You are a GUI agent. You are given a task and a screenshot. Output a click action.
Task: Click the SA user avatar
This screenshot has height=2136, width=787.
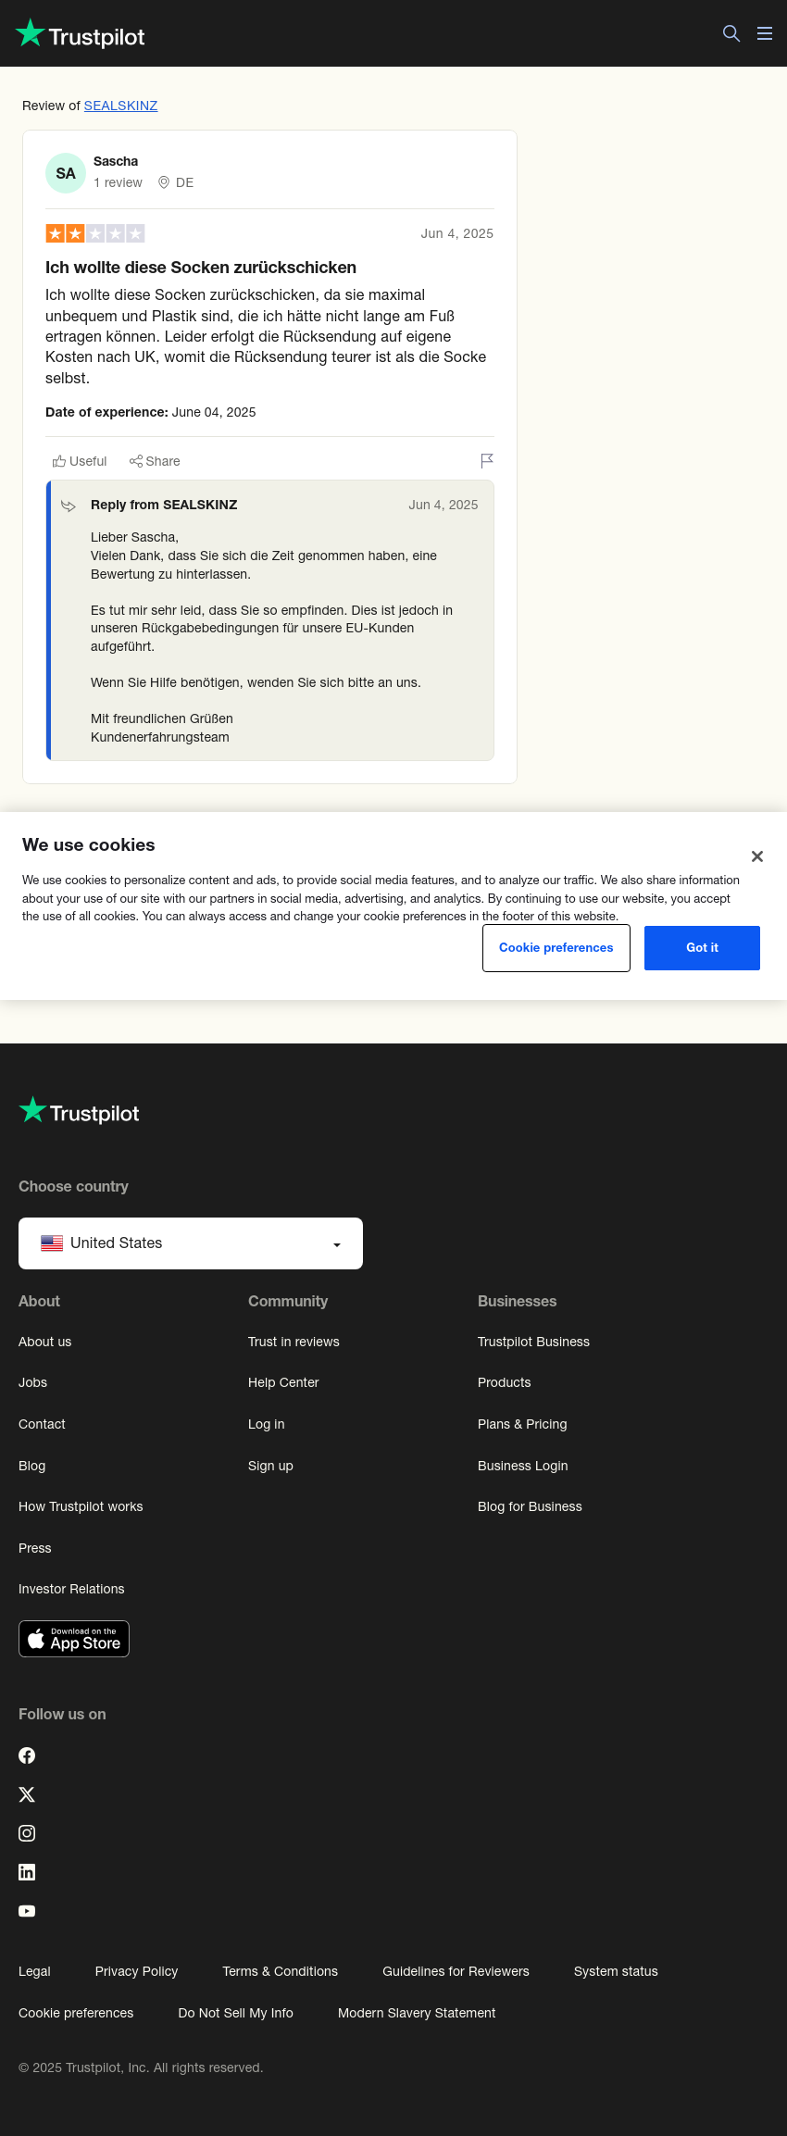point(66,173)
